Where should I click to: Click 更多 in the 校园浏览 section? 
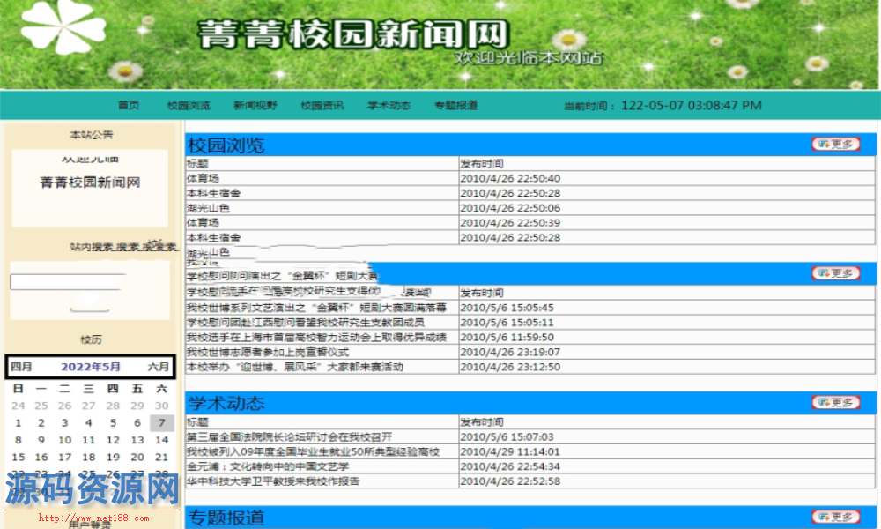click(835, 145)
